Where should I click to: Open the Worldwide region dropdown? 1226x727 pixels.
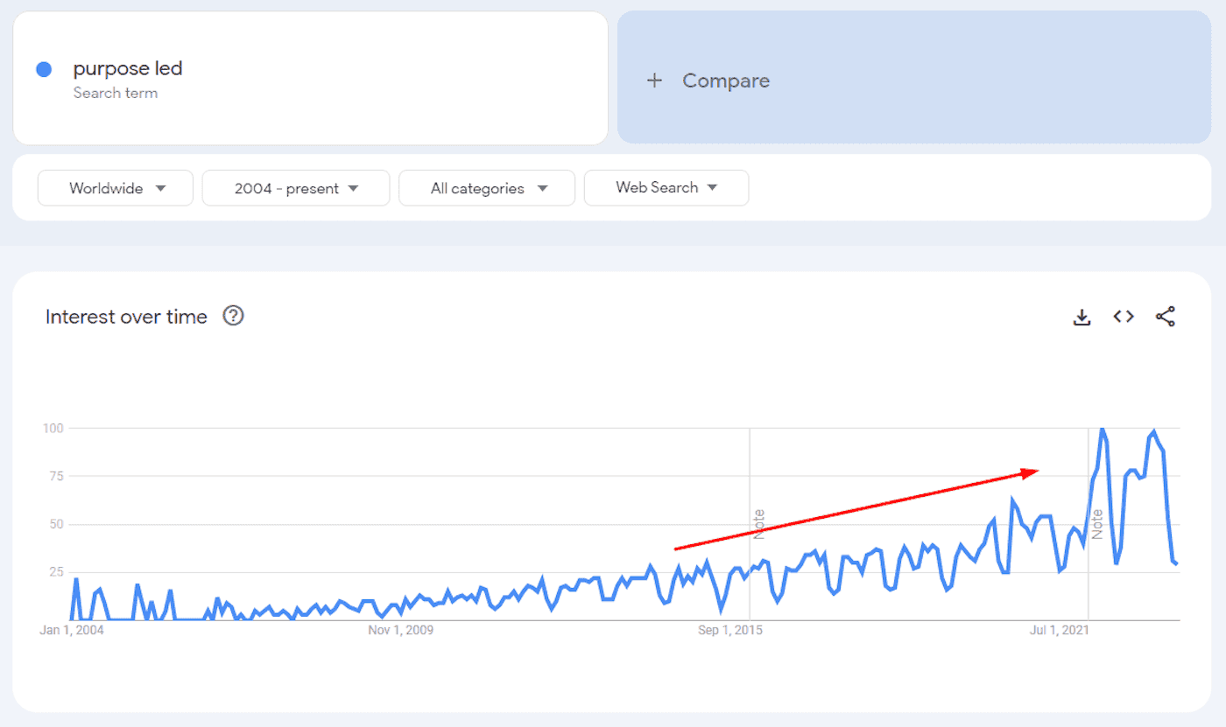point(116,188)
